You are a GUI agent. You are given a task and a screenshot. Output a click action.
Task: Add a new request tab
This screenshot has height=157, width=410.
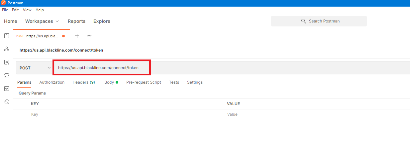[77, 36]
